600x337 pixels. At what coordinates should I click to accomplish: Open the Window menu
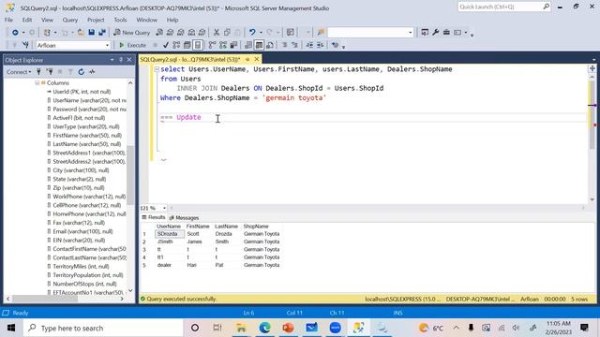point(146,20)
